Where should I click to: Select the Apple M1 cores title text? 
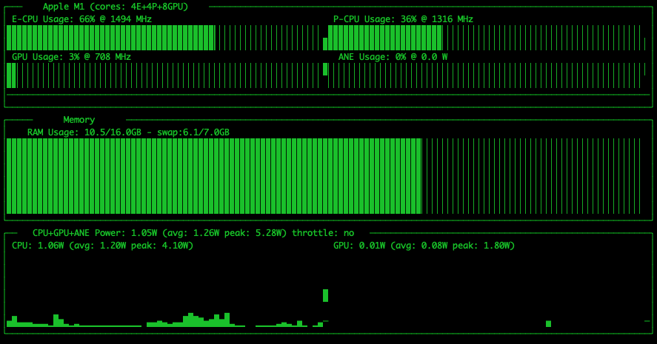[x=116, y=7]
